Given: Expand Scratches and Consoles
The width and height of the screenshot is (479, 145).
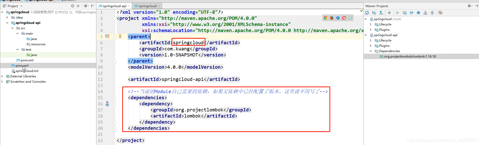Looking at the screenshot, I should click(2, 81).
